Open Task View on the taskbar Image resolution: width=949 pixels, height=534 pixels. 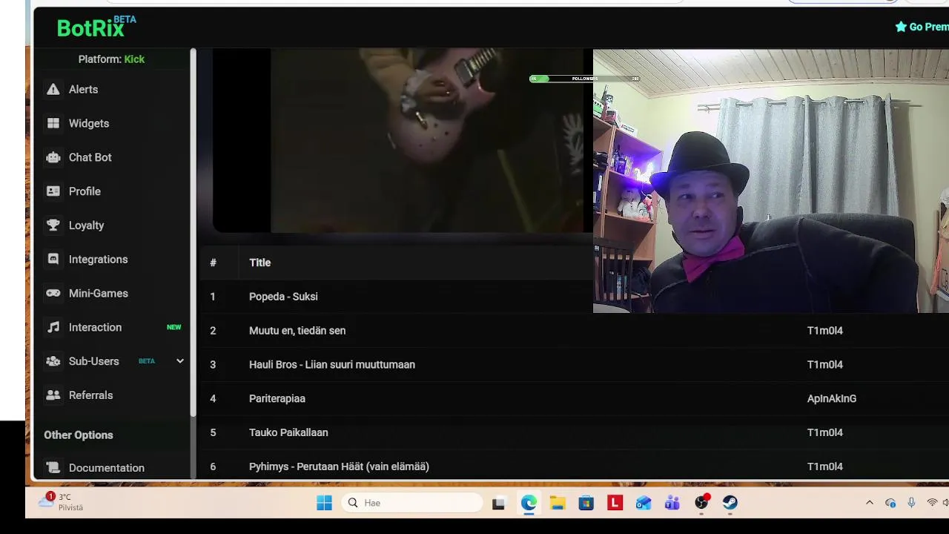pyautogui.click(x=498, y=503)
